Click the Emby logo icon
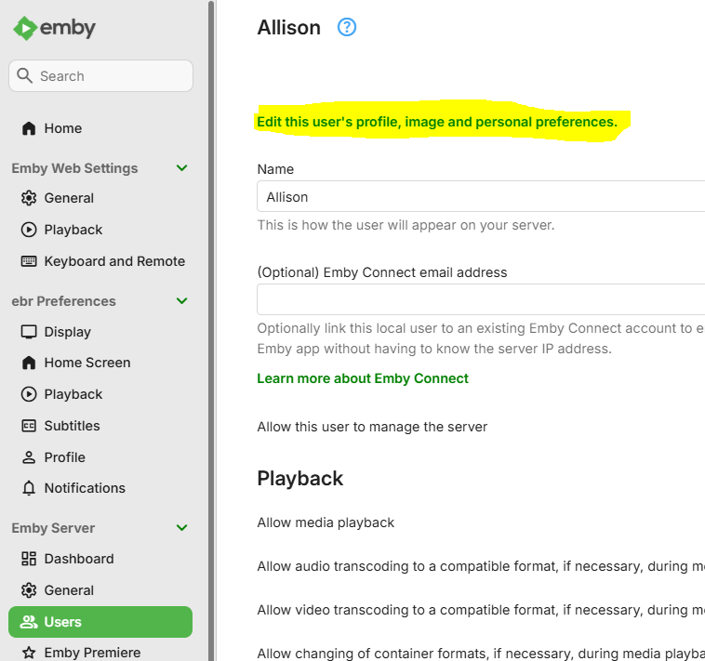 (25, 28)
